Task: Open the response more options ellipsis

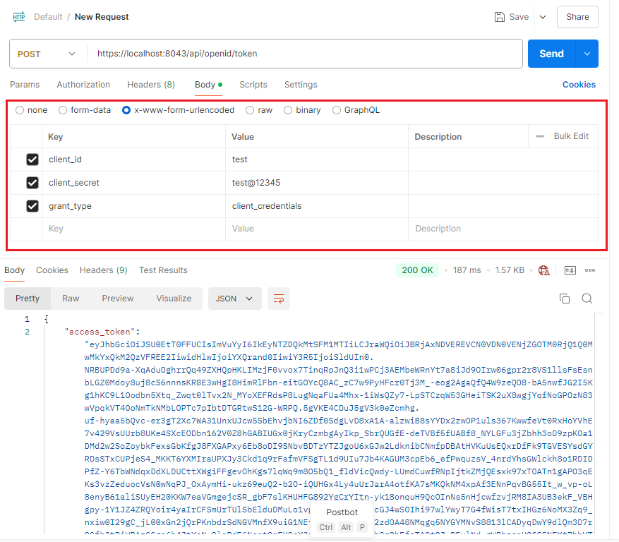Action: coord(590,270)
